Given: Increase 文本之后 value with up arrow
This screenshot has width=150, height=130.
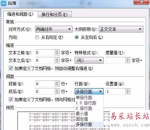Looking at the screenshot, I should (57, 59).
